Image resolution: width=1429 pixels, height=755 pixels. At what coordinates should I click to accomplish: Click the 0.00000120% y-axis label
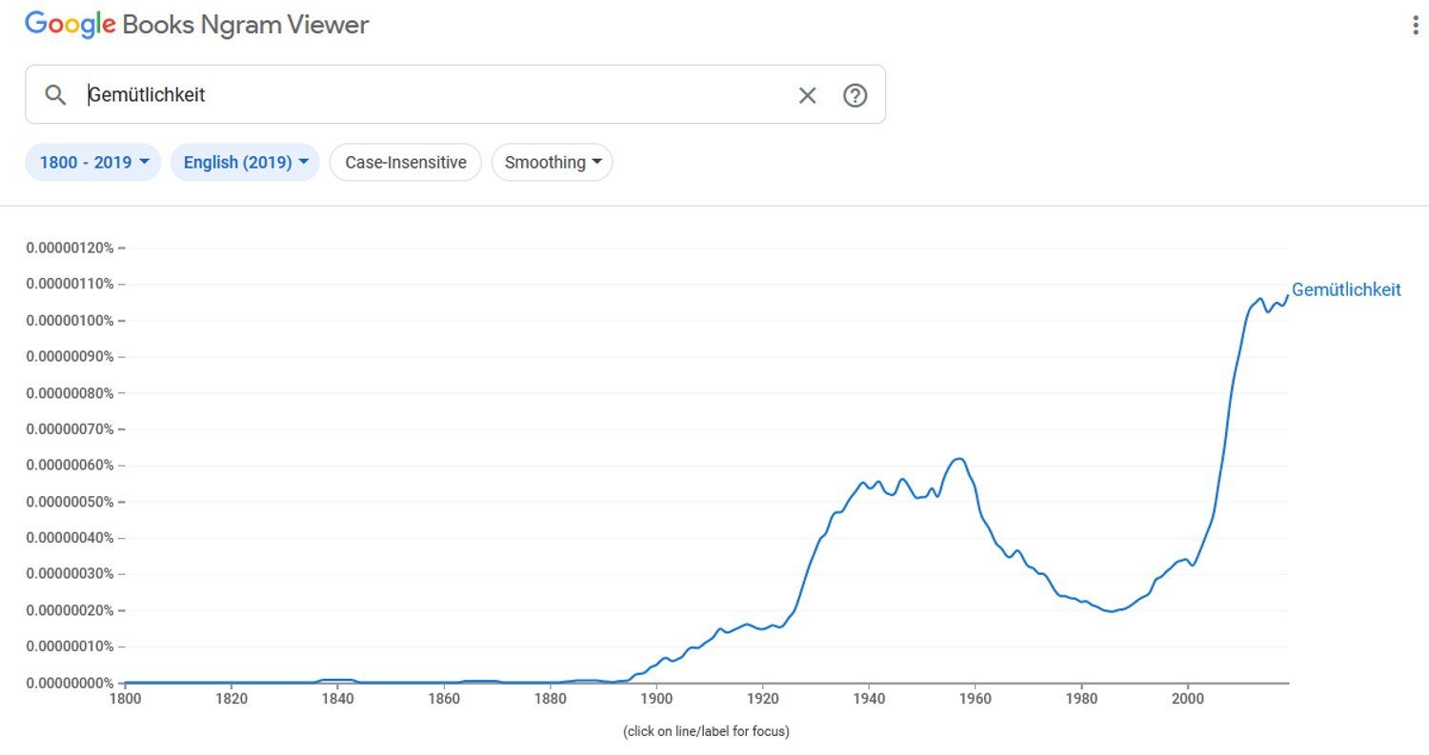(70, 248)
